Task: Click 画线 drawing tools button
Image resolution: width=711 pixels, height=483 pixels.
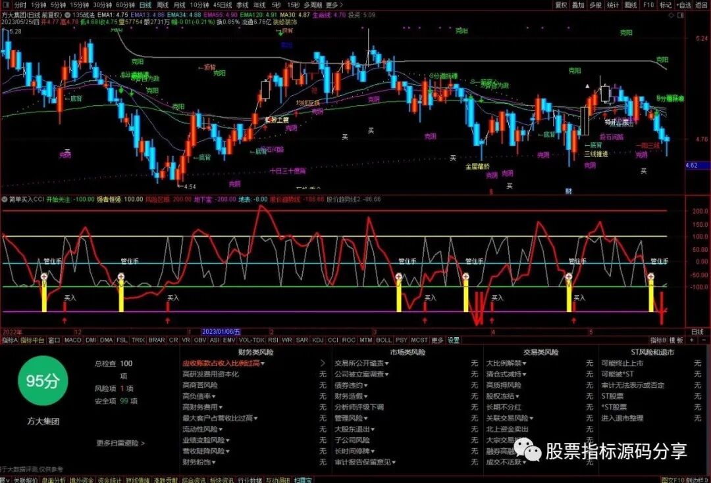Action: (x=631, y=5)
